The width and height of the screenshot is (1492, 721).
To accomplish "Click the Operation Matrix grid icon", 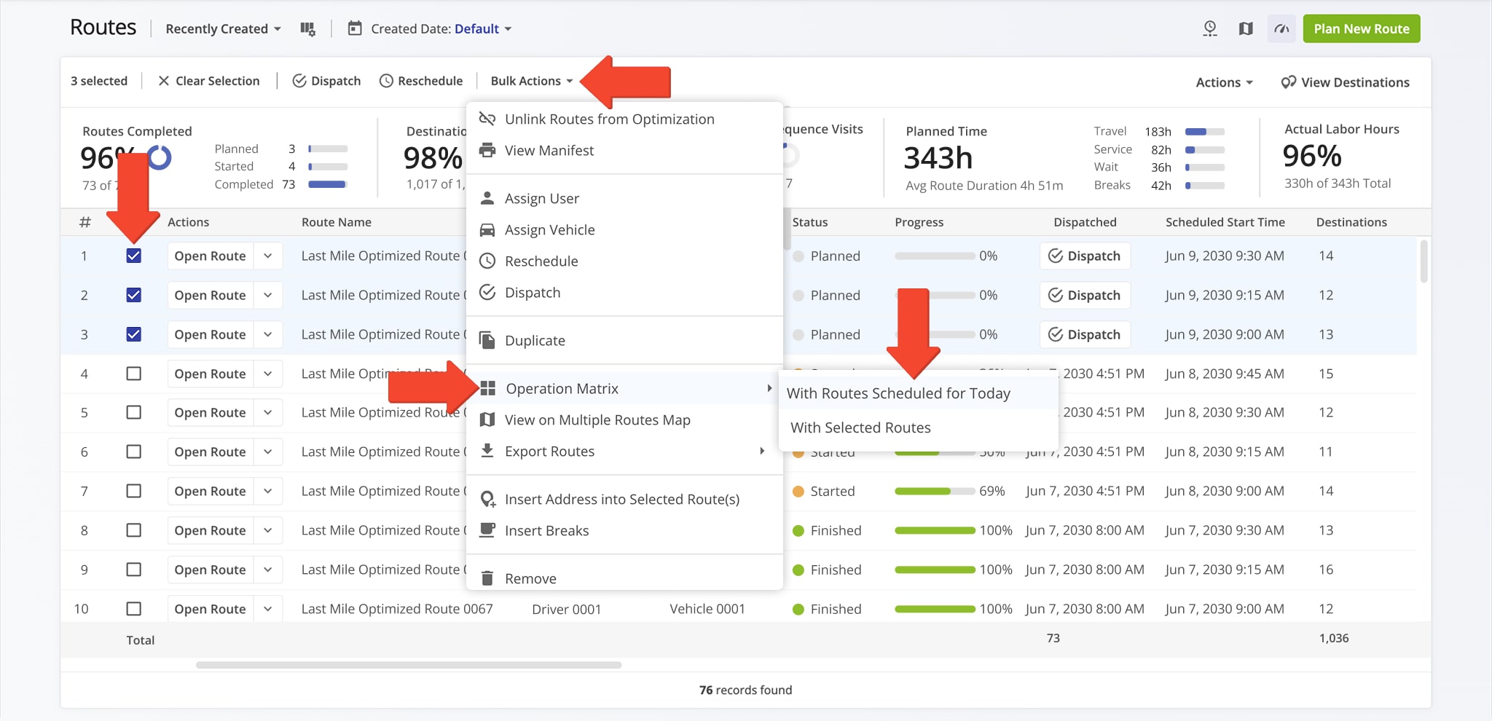I will pos(488,388).
